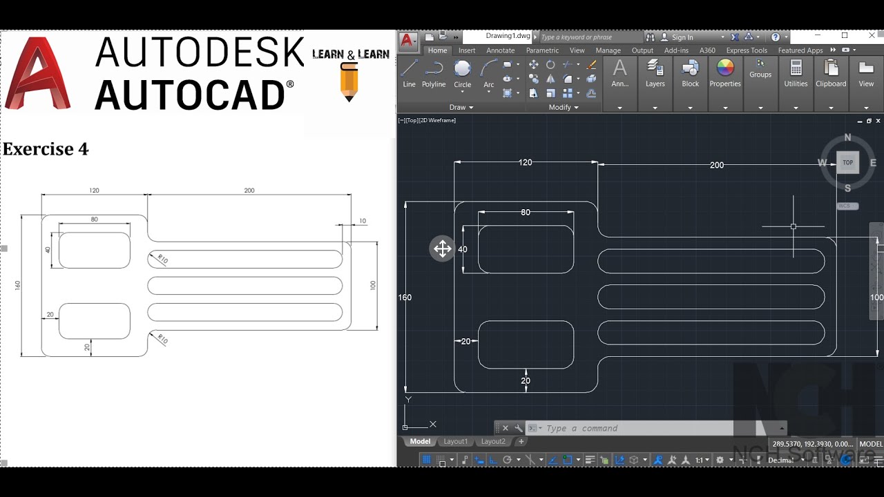Click the search binoculars icon

click(651, 37)
